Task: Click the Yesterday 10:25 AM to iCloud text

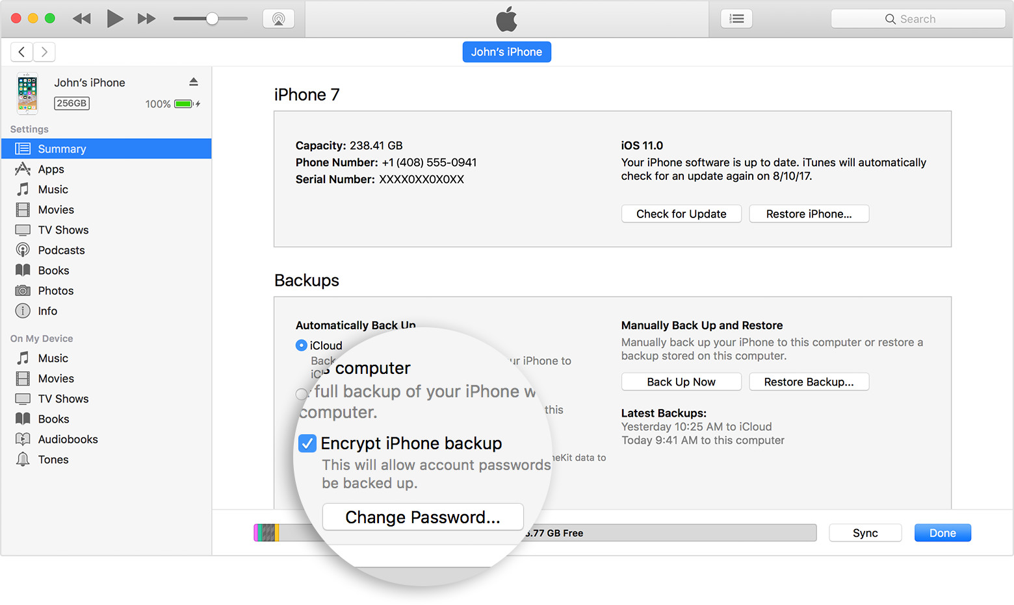Action: [x=697, y=426]
